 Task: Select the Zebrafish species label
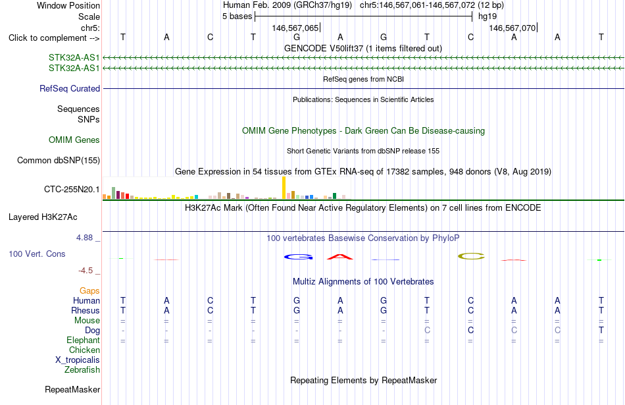pyautogui.click(x=82, y=370)
